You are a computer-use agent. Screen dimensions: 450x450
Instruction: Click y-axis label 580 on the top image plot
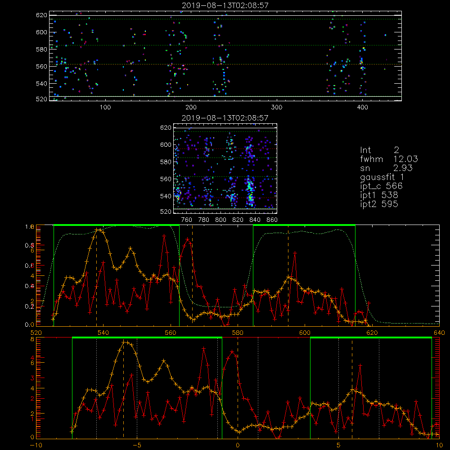coord(41,49)
